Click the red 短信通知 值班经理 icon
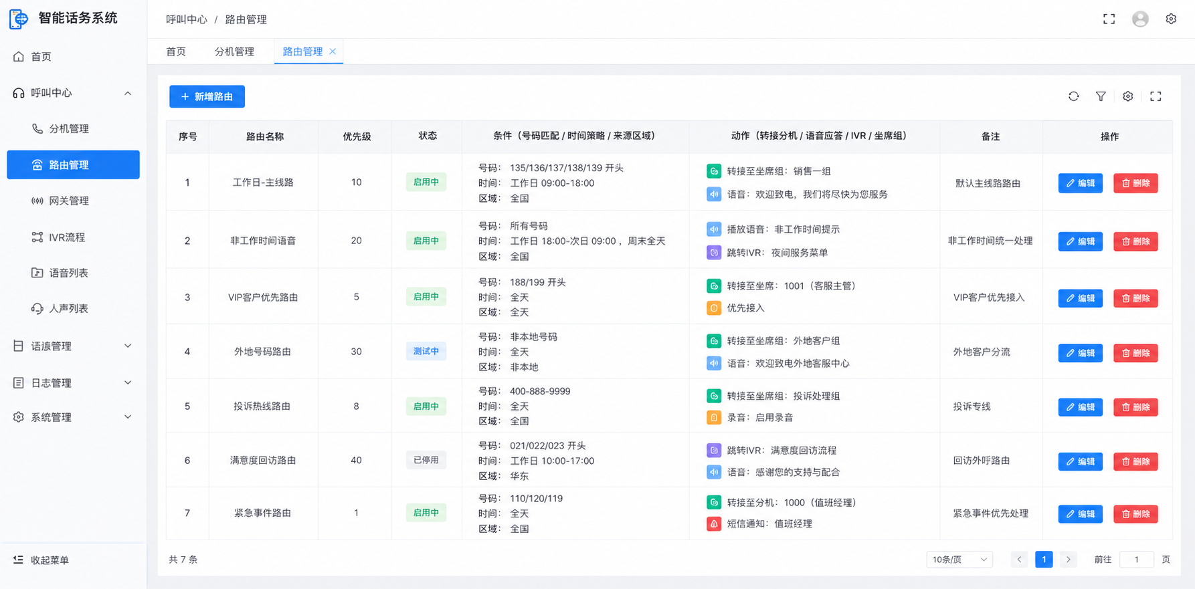Screen dimensions: 1195x589 click(714, 523)
